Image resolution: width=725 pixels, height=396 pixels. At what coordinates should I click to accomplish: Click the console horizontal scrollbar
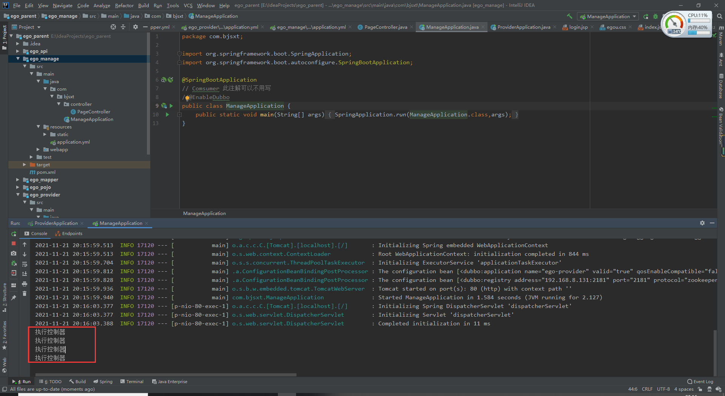click(x=166, y=375)
